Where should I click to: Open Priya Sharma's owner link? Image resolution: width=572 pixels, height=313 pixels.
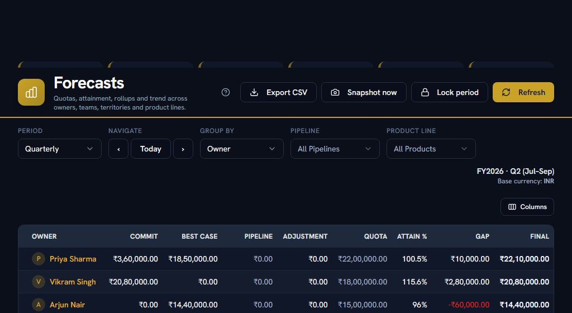pyautogui.click(x=73, y=259)
